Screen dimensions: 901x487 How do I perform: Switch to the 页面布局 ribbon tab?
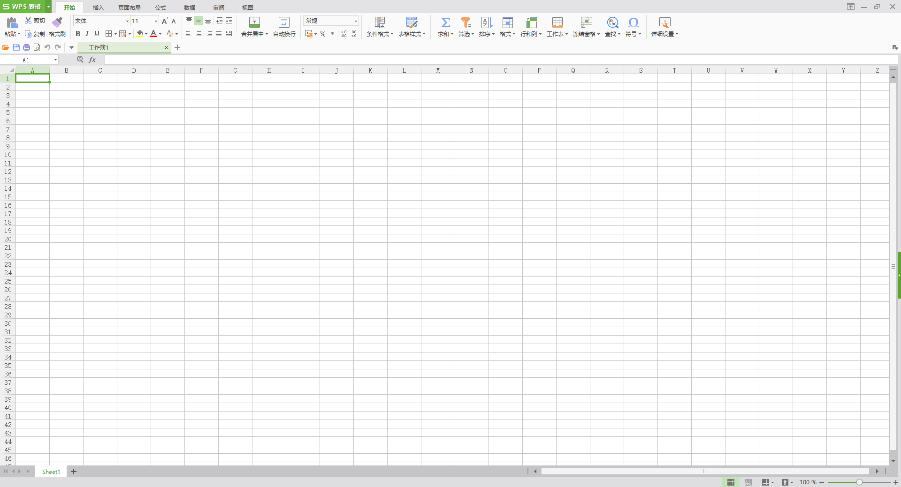pyautogui.click(x=129, y=7)
